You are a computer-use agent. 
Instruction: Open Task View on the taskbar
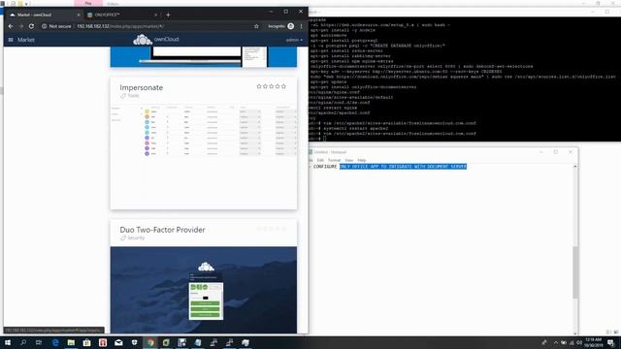39,342
